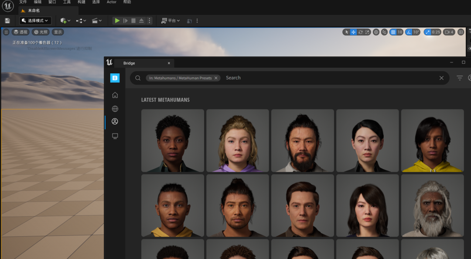Click the 显示 show flags button
This screenshot has width=471, height=259.
point(58,32)
